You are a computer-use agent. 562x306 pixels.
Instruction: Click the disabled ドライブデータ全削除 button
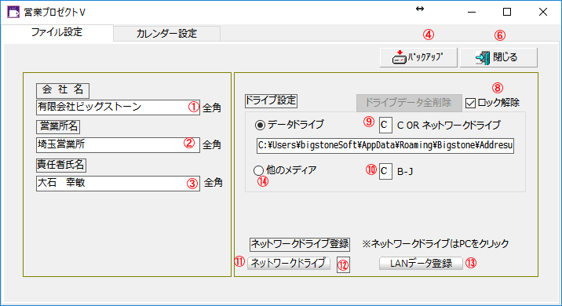(x=409, y=103)
